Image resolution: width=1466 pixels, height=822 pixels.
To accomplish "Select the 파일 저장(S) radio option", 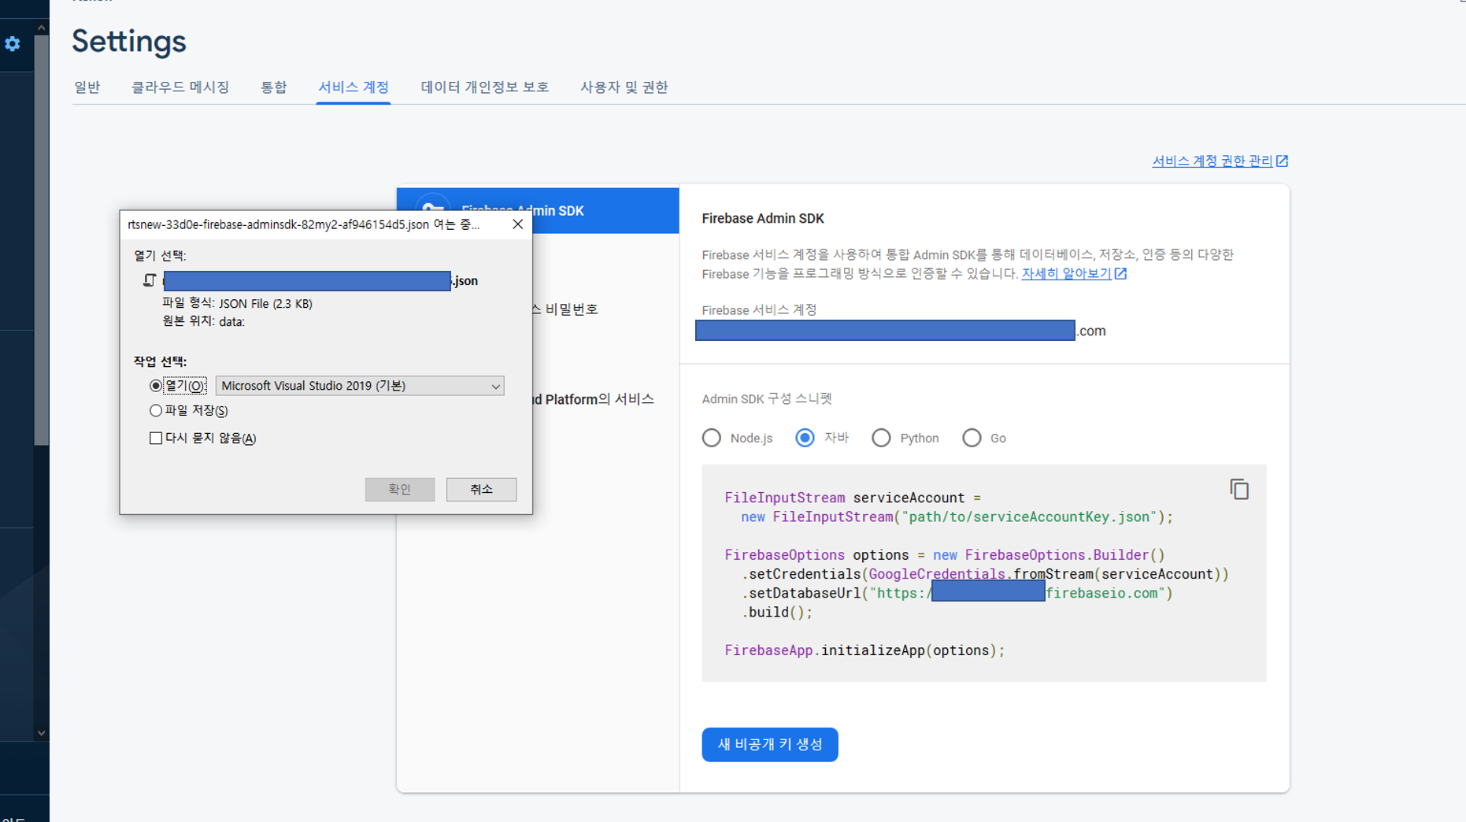I will tap(156, 410).
